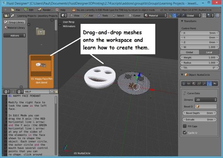The width and height of the screenshot is (223, 158).
Task: Open the modifiers wrench properties tab
Action: pos(204,84)
